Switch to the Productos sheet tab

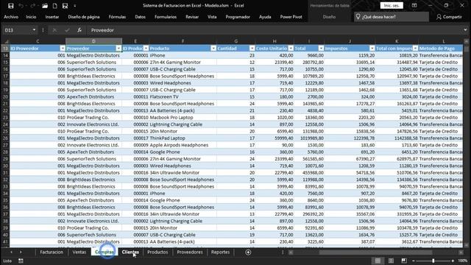coord(157,252)
